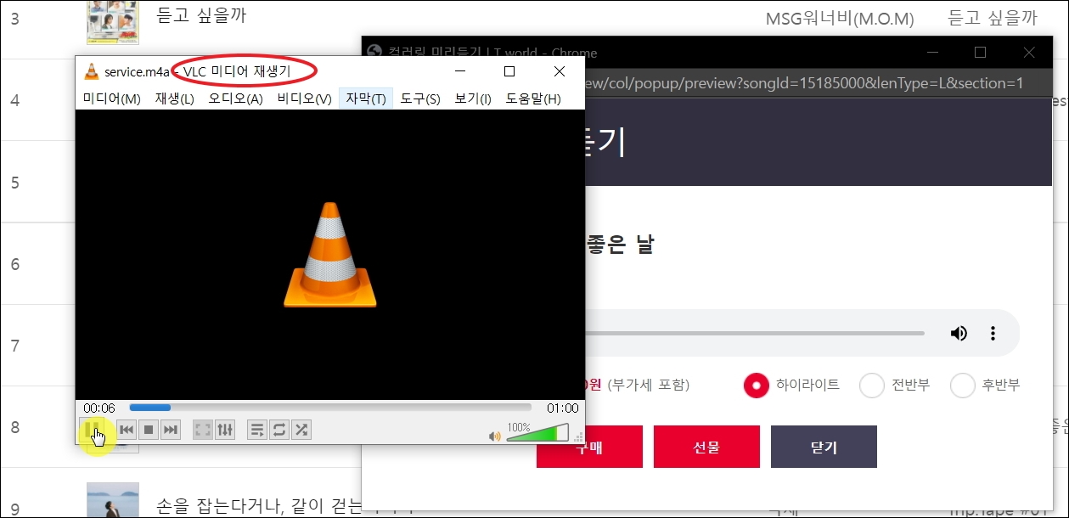
Task: Click artist MSG워너비(M.O.M) in list
Action: [x=840, y=18]
